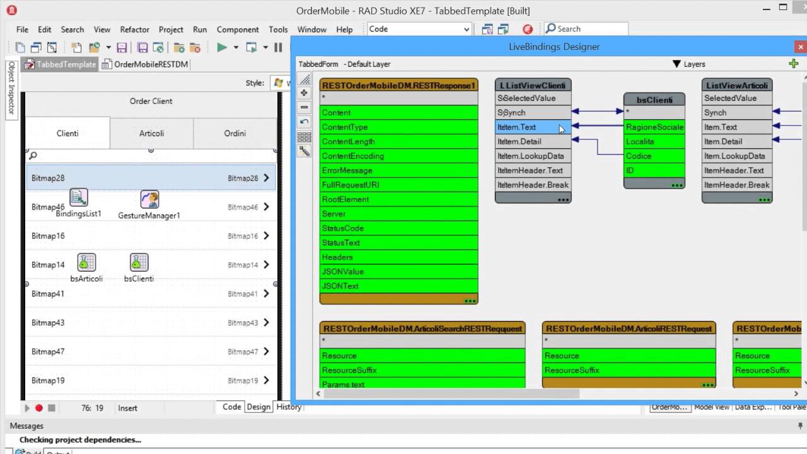Expand bsClienti block ellipsis
807x454 pixels.
(677, 185)
